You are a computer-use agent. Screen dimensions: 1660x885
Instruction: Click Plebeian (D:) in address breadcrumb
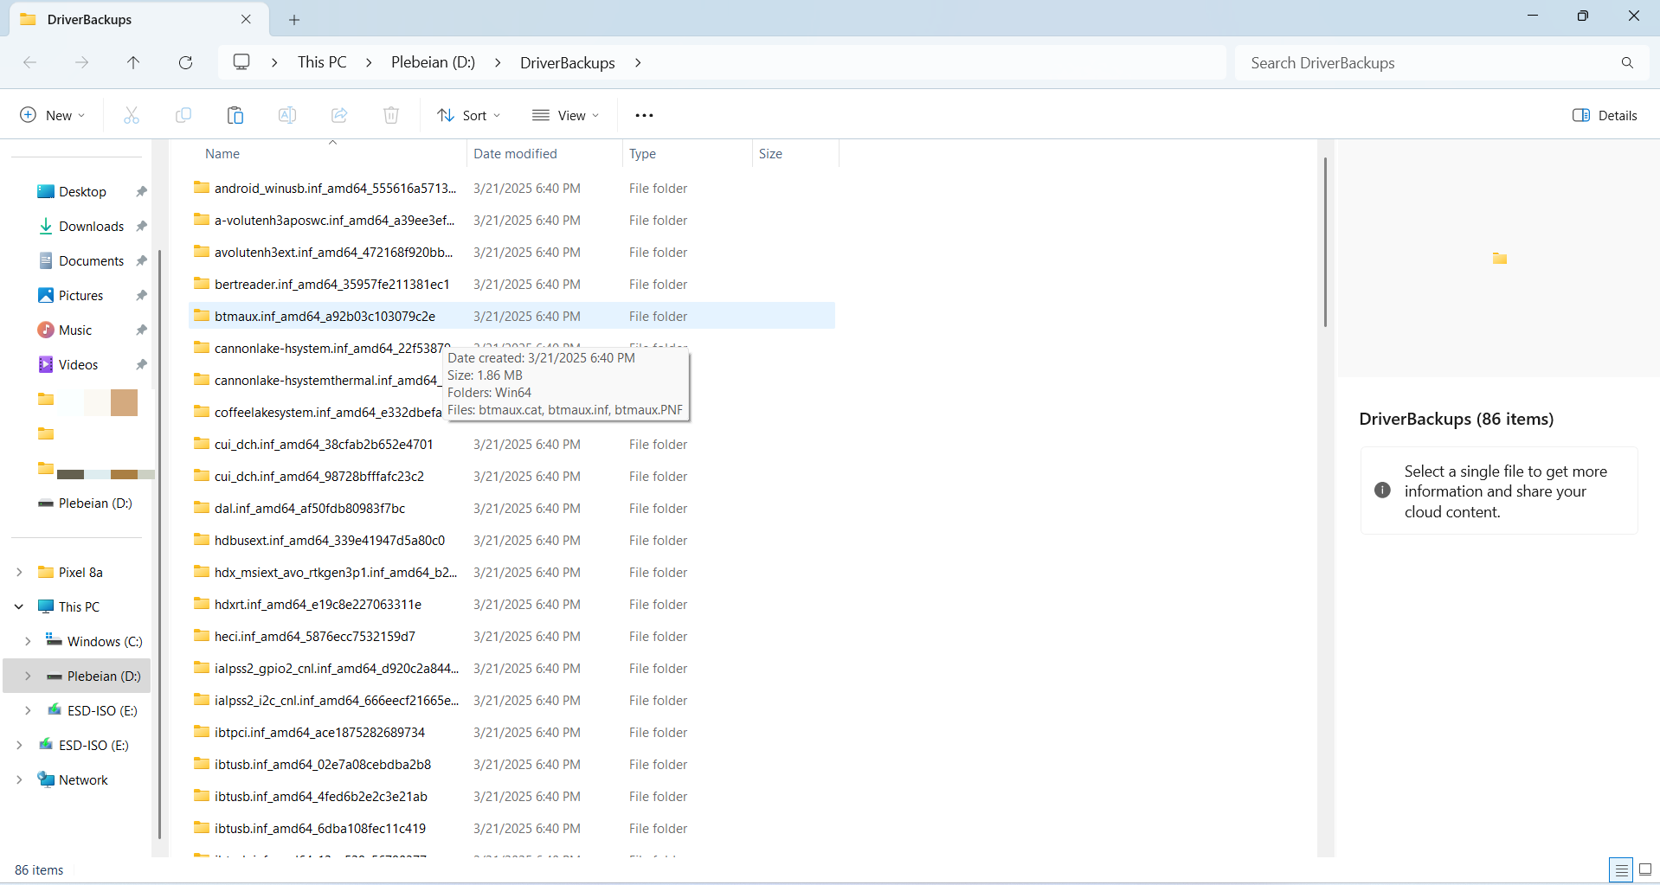pos(433,62)
